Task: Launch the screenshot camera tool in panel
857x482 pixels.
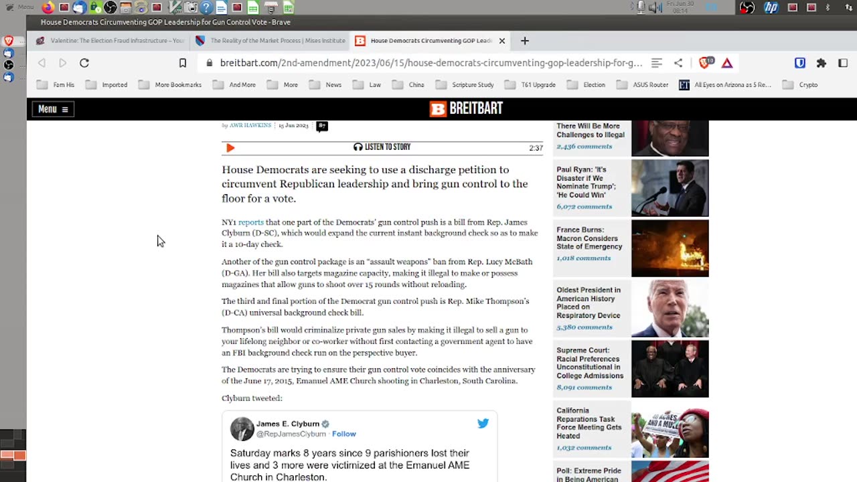Action: [191, 7]
